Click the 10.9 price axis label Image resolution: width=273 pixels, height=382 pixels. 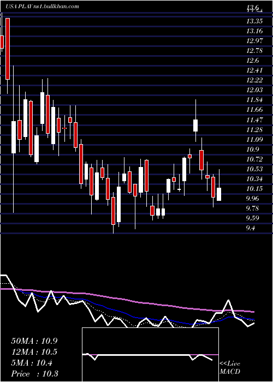(252, 150)
